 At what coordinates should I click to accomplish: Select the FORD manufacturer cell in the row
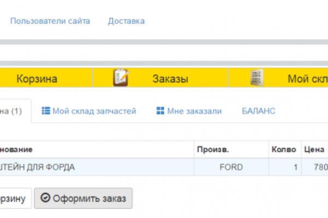pos(231,167)
